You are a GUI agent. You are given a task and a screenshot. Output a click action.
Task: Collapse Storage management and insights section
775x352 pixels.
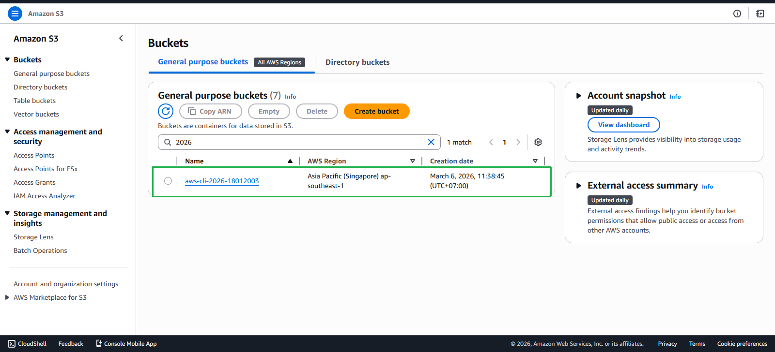pyautogui.click(x=7, y=213)
